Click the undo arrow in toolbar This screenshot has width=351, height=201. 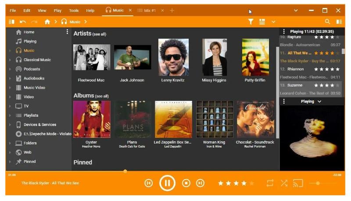pyautogui.click(x=23, y=22)
